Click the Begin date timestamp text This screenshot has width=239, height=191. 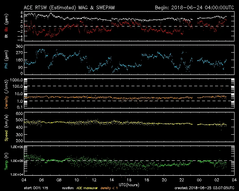tap(192, 7)
